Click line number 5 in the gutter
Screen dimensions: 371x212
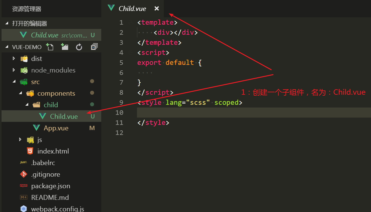(x=121, y=63)
